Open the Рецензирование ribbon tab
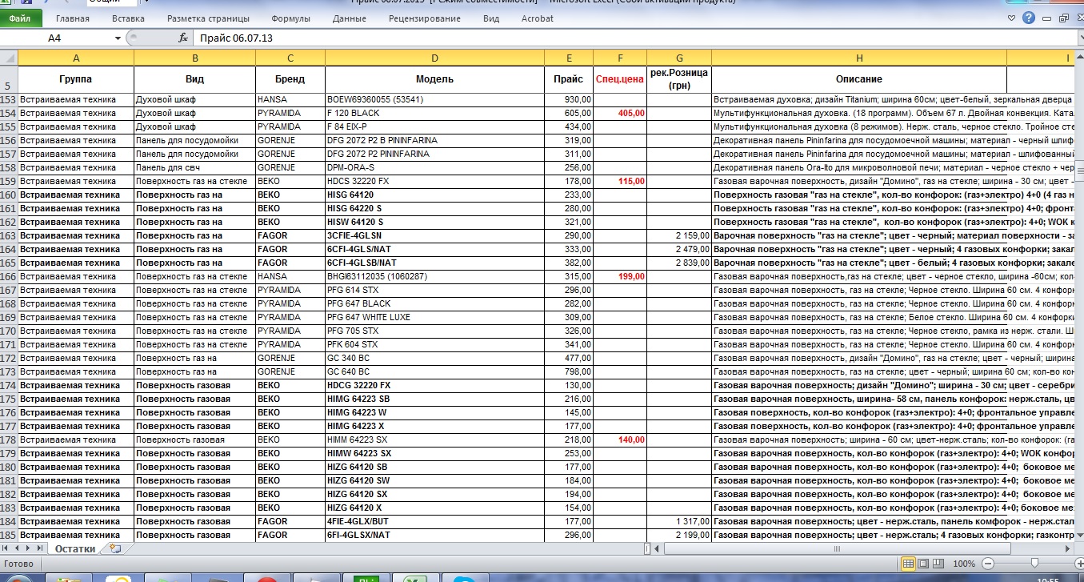This screenshot has width=1084, height=582. (x=425, y=18)
